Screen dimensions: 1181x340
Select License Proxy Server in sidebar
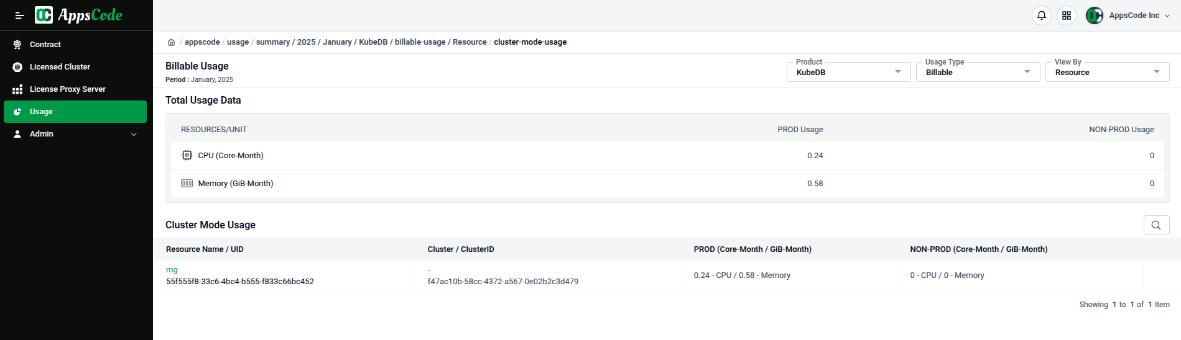pyautogui.click(x=67, y=89)
